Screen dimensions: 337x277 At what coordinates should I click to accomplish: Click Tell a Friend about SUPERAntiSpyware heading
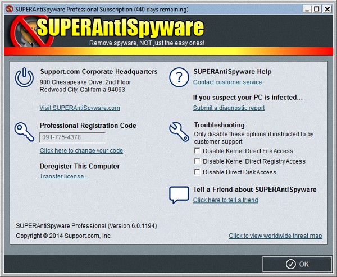pyautogui.click(x=254, y=190)
